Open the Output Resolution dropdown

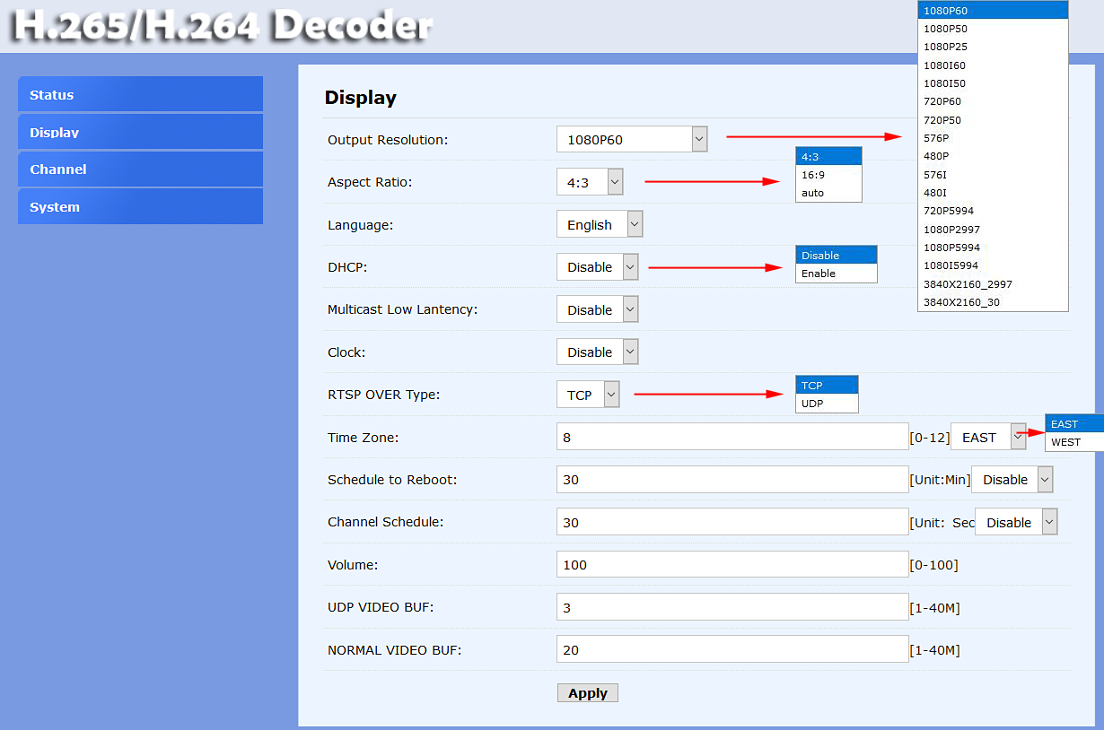click(632, 139)
